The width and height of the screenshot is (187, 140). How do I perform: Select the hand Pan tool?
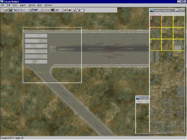(82, 10)
